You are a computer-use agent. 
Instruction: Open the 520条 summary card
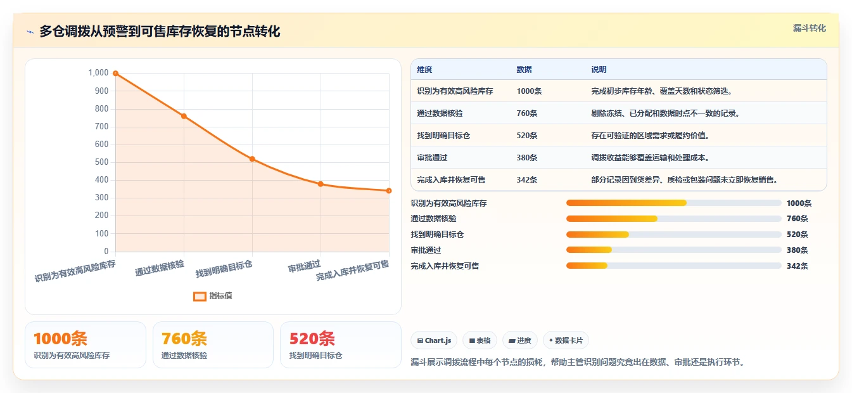point(341,345)
